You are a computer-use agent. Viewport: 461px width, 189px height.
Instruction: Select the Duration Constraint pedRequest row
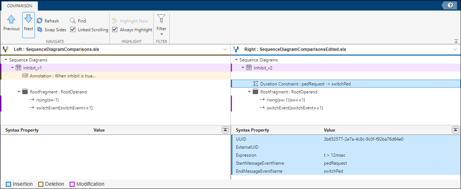point(306,84)
